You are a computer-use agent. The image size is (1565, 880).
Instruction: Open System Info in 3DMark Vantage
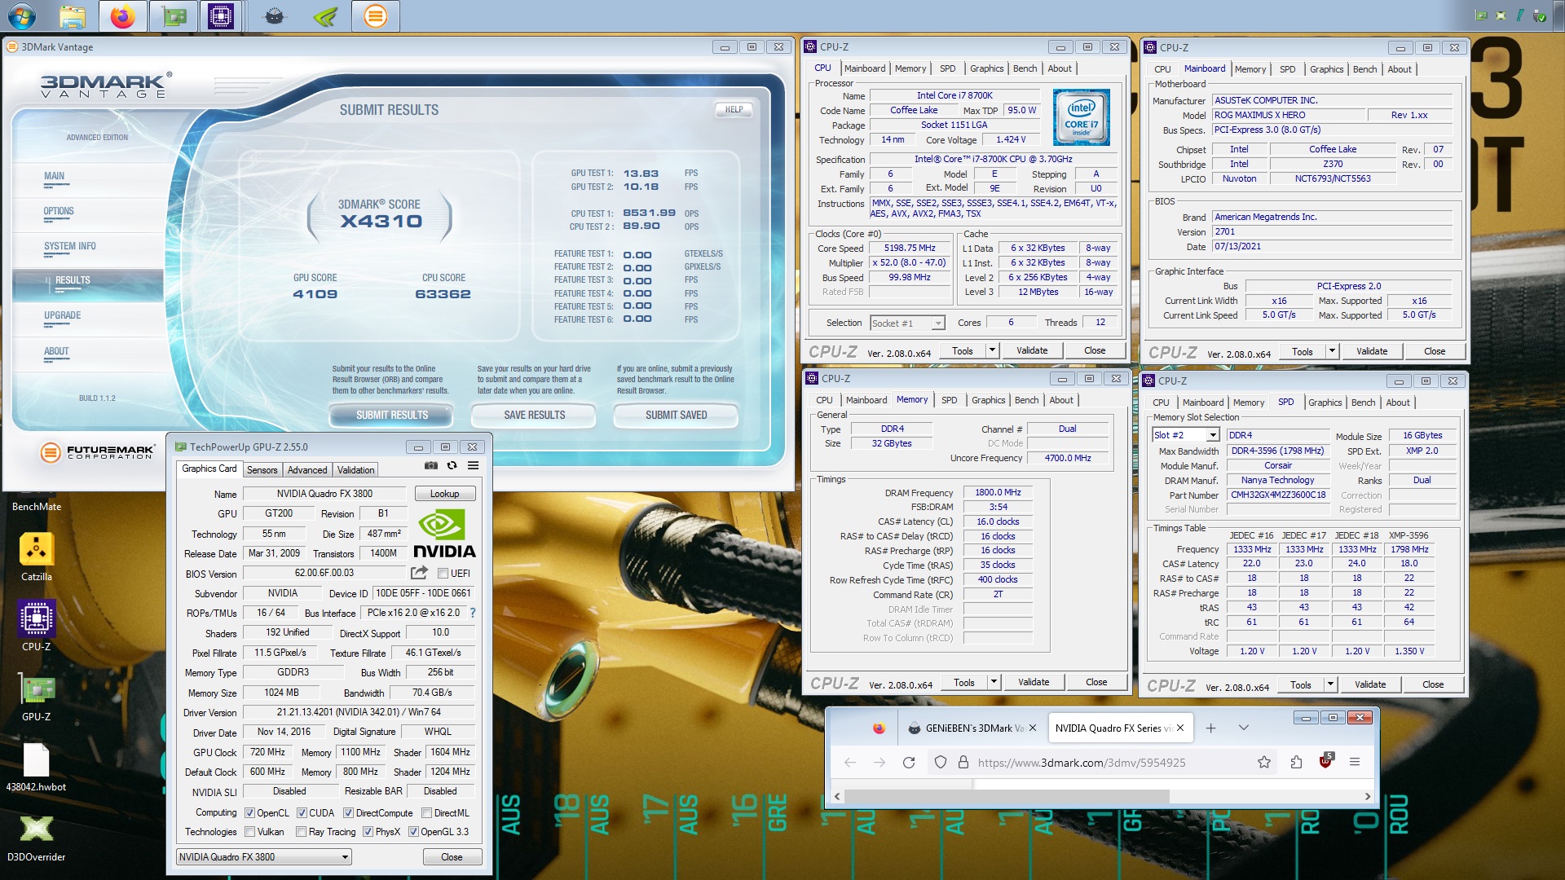[x=70, y=246]
